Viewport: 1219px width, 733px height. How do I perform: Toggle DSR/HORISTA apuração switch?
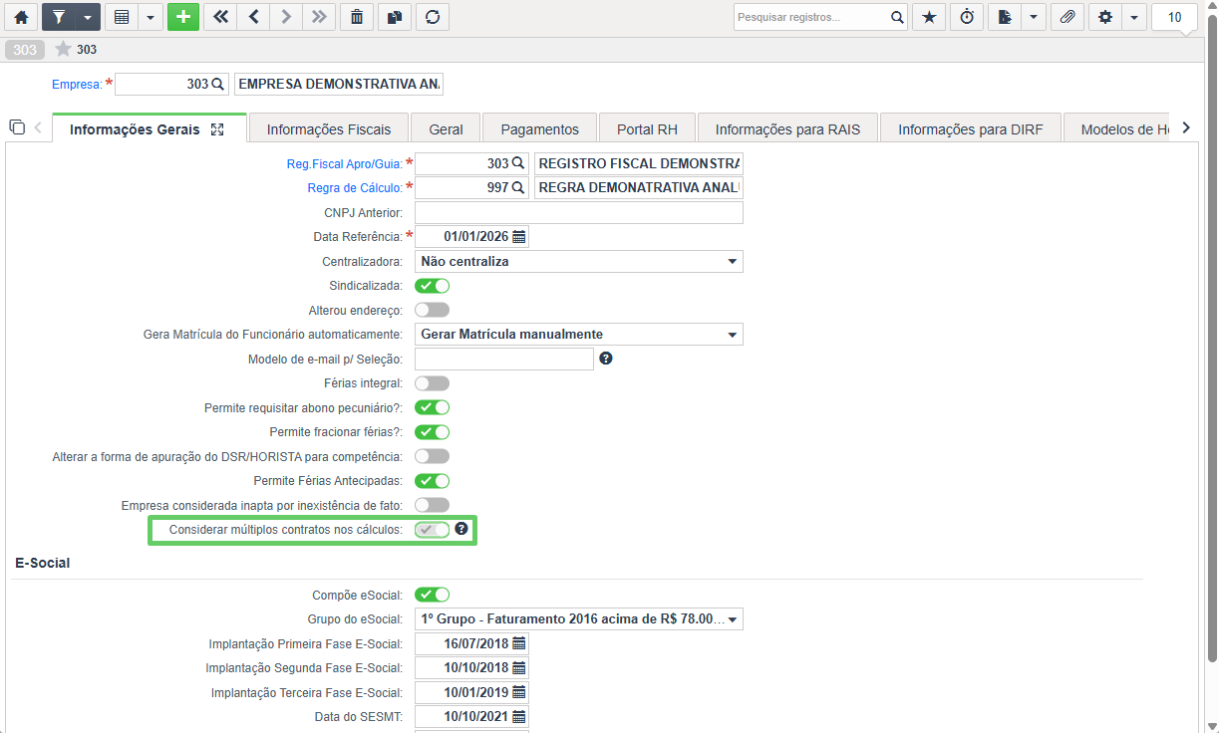click(x=433, y=456)
